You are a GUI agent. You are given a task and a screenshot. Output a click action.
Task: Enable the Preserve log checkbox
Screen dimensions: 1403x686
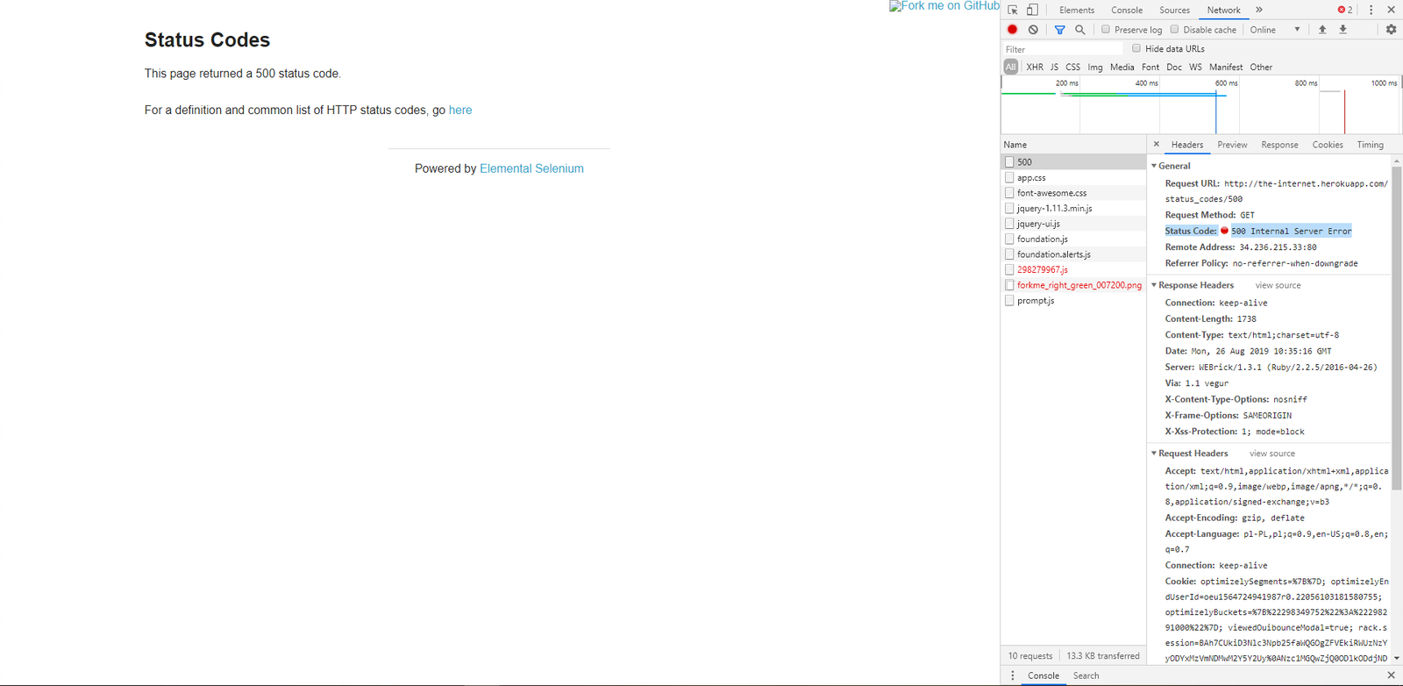click(x=1106, y=30)
